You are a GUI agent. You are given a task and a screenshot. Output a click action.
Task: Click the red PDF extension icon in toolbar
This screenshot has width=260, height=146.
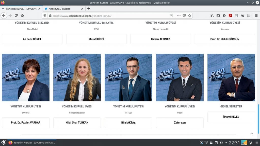point(230,15)
